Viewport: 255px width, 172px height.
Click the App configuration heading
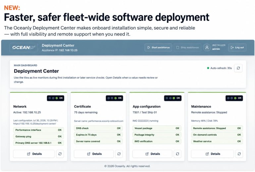(x=146, y=107)
